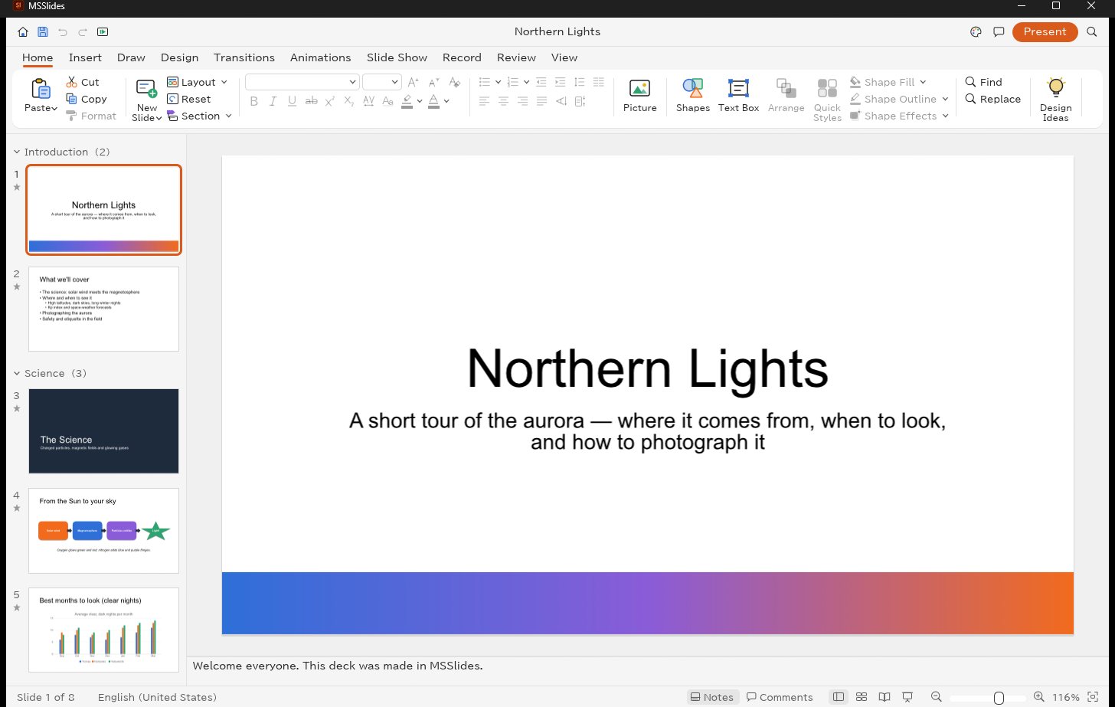This screenshot has width=1115, height=707.
Task: Switch to Slide Sorter view
Action: point(861,697)
